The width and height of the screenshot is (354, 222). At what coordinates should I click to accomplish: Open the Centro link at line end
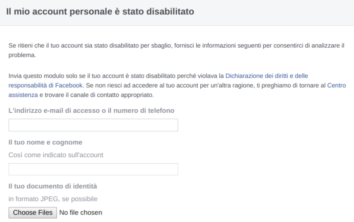pos(336,85)
